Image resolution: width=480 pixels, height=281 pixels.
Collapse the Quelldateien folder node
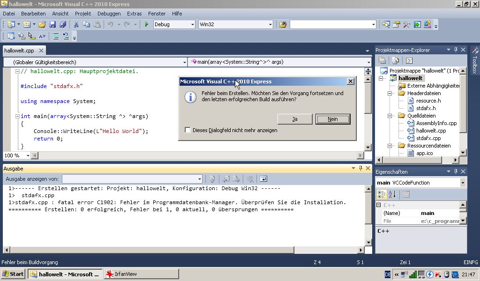(390, 116)
